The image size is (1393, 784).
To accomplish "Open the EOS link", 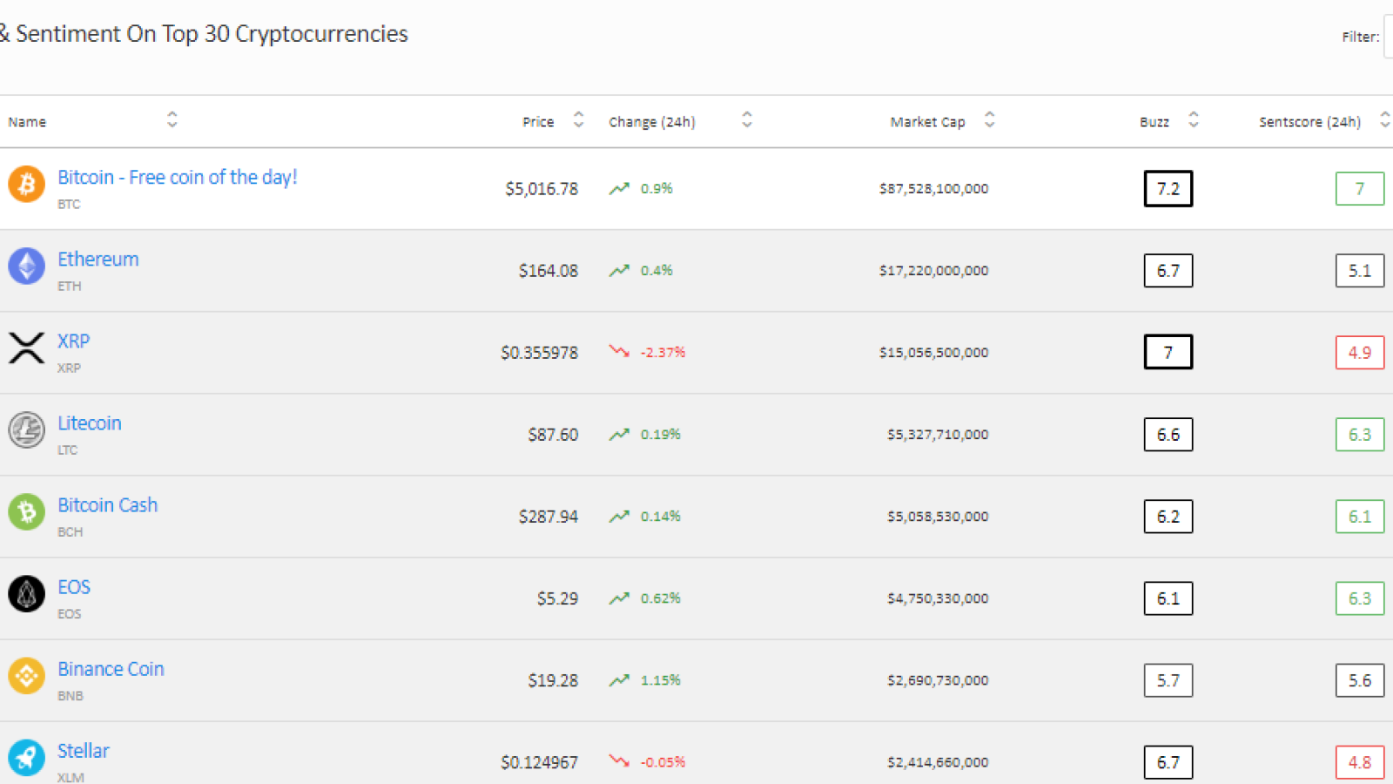I will pyautogui.click(x=74, y=586).
